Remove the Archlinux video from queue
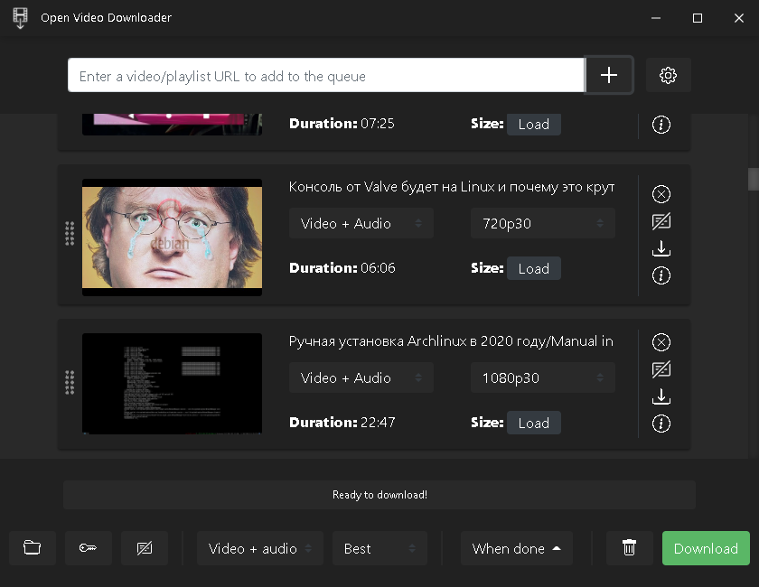Viewport: 759px width, 587px height. (661, 342)
